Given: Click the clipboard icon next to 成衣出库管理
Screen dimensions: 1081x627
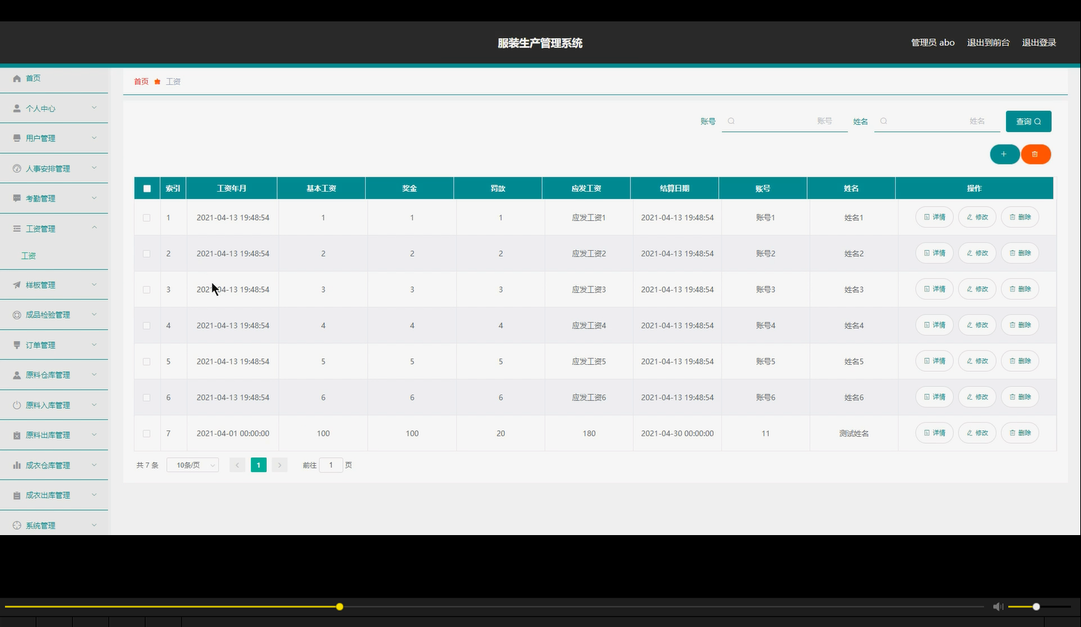Looking at the screenshot, I should coord(17,495).
